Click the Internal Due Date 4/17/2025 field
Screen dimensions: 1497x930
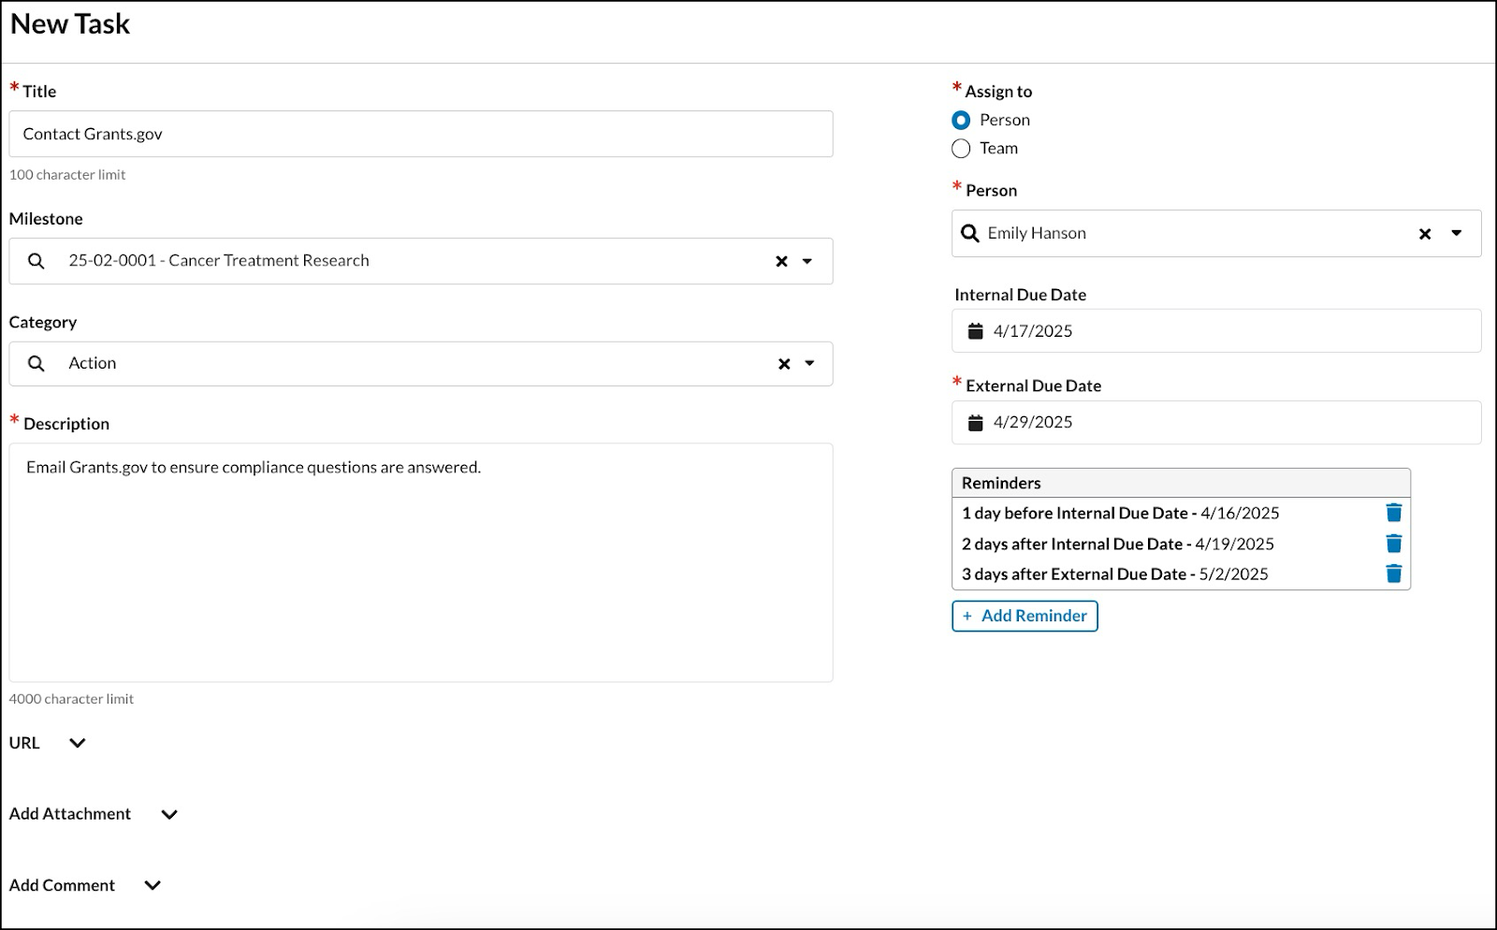click(1216, 331)
